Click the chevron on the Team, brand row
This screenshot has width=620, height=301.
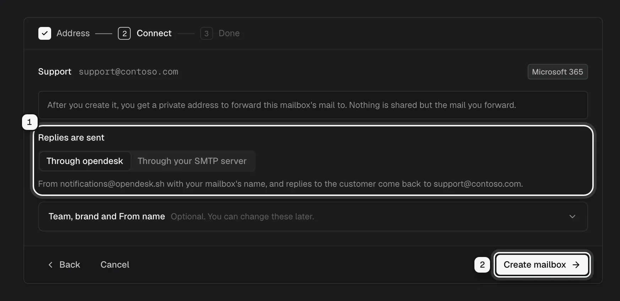[x=572, y=217]
